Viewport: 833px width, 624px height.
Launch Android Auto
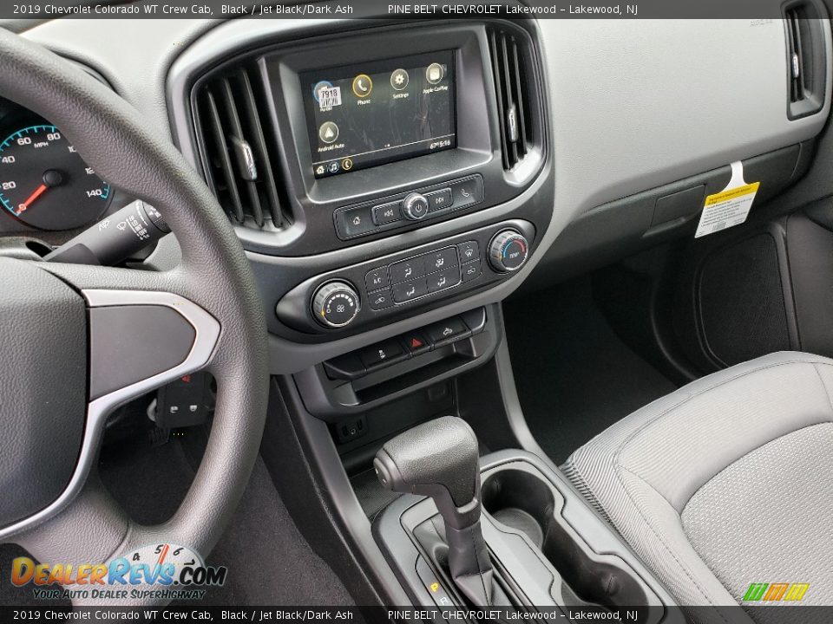[x=330, y=132]
